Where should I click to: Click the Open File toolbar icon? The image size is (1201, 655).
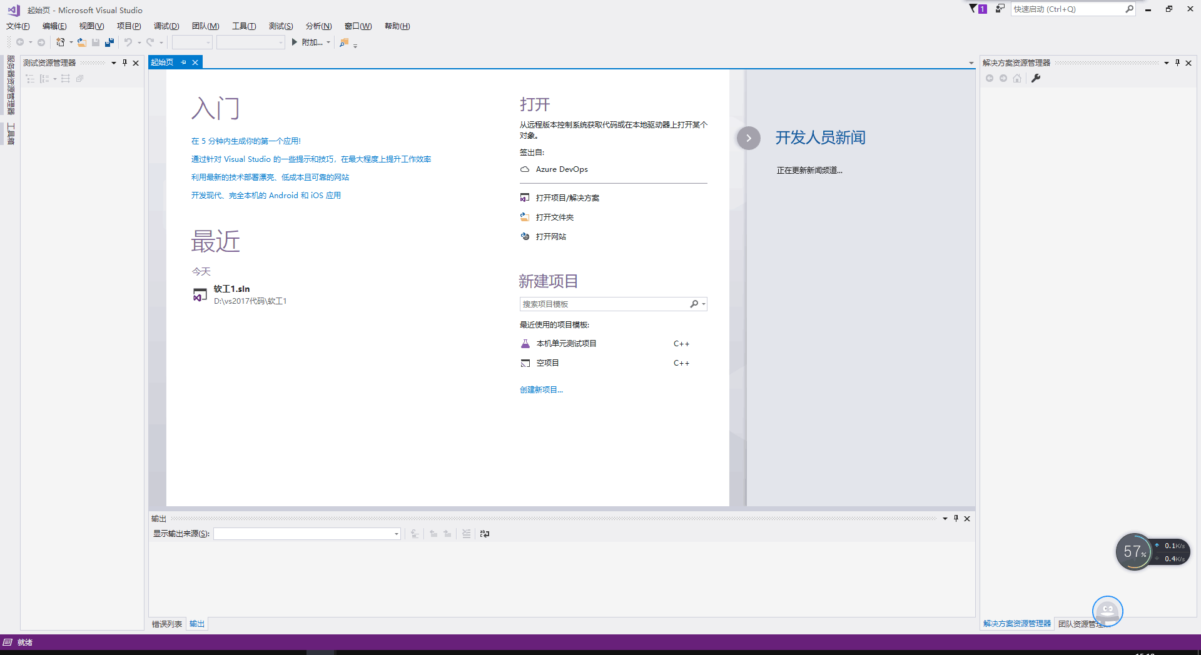[x=82, y=42]
